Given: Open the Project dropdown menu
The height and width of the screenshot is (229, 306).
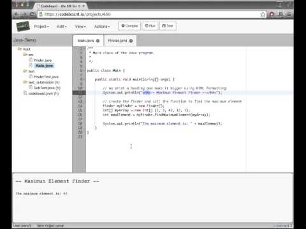Looking at the screenshot, I should 41,27.
